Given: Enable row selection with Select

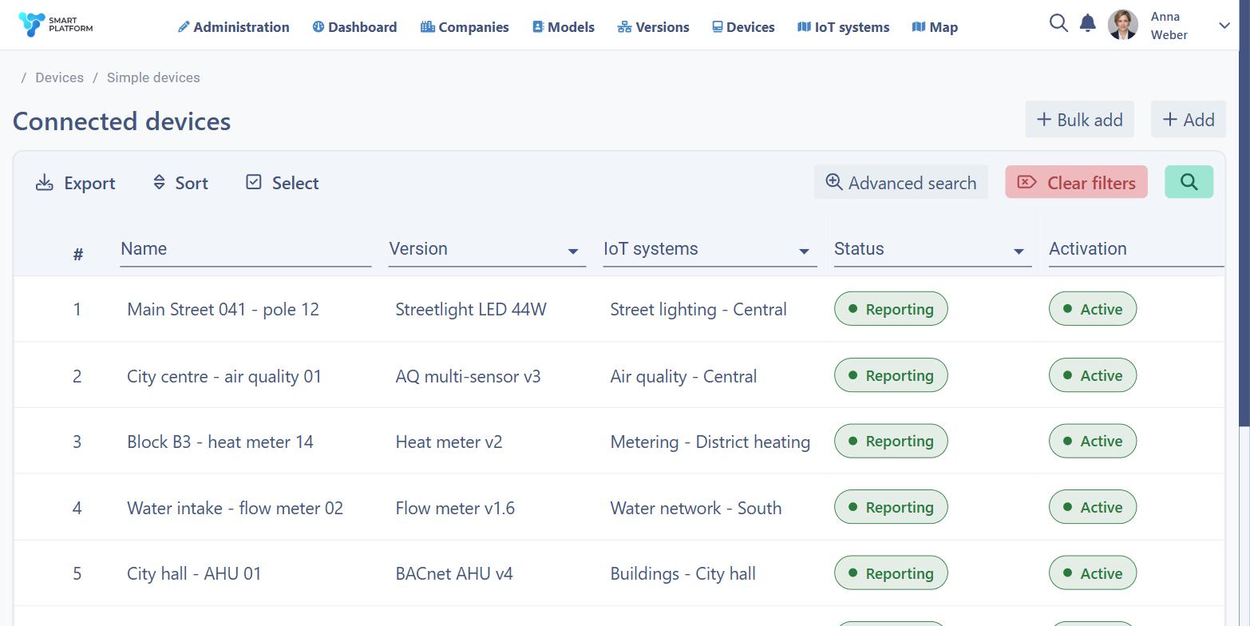Looking at the screenshot, I should tap(283, 183).
